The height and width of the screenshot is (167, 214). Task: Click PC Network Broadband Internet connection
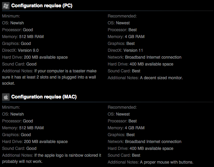coord(144,57)
